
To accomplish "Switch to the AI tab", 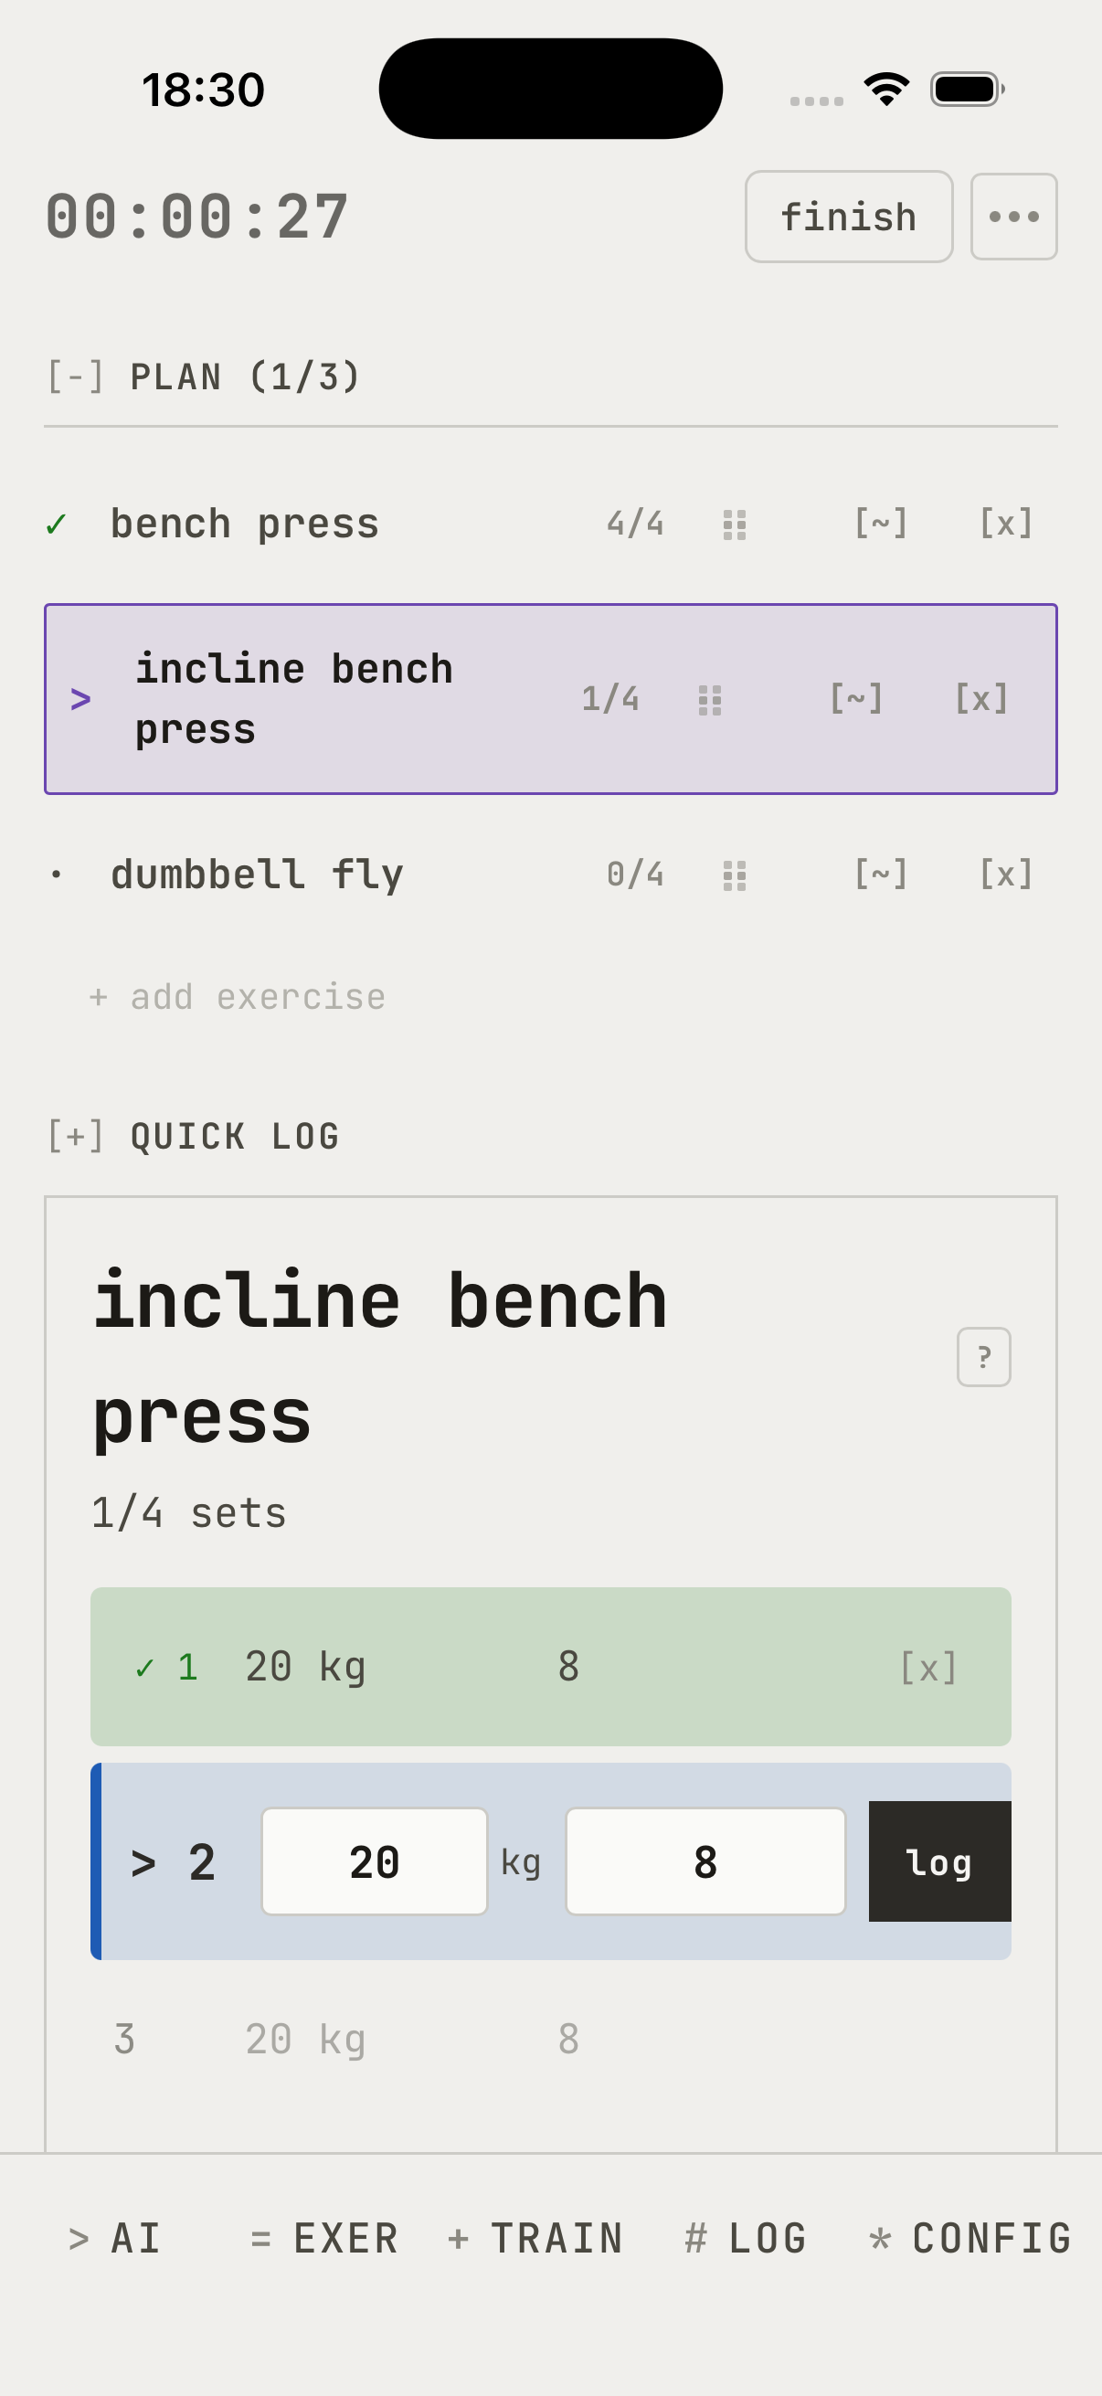I will 115,2239.
